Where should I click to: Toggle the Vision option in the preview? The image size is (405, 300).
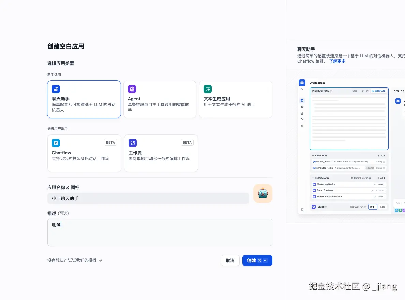click(314, 207)
